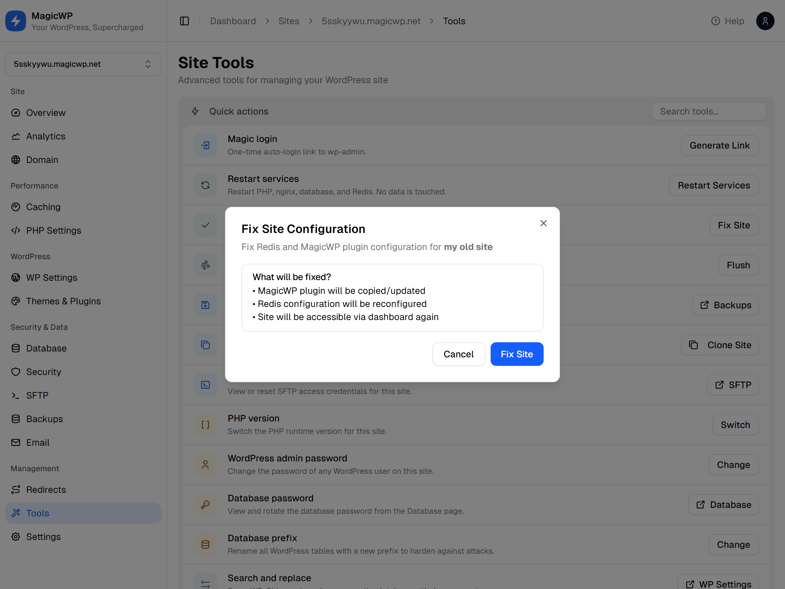Close the Fix Site Configuration dialog
The image size is (785, 589).
543,223
